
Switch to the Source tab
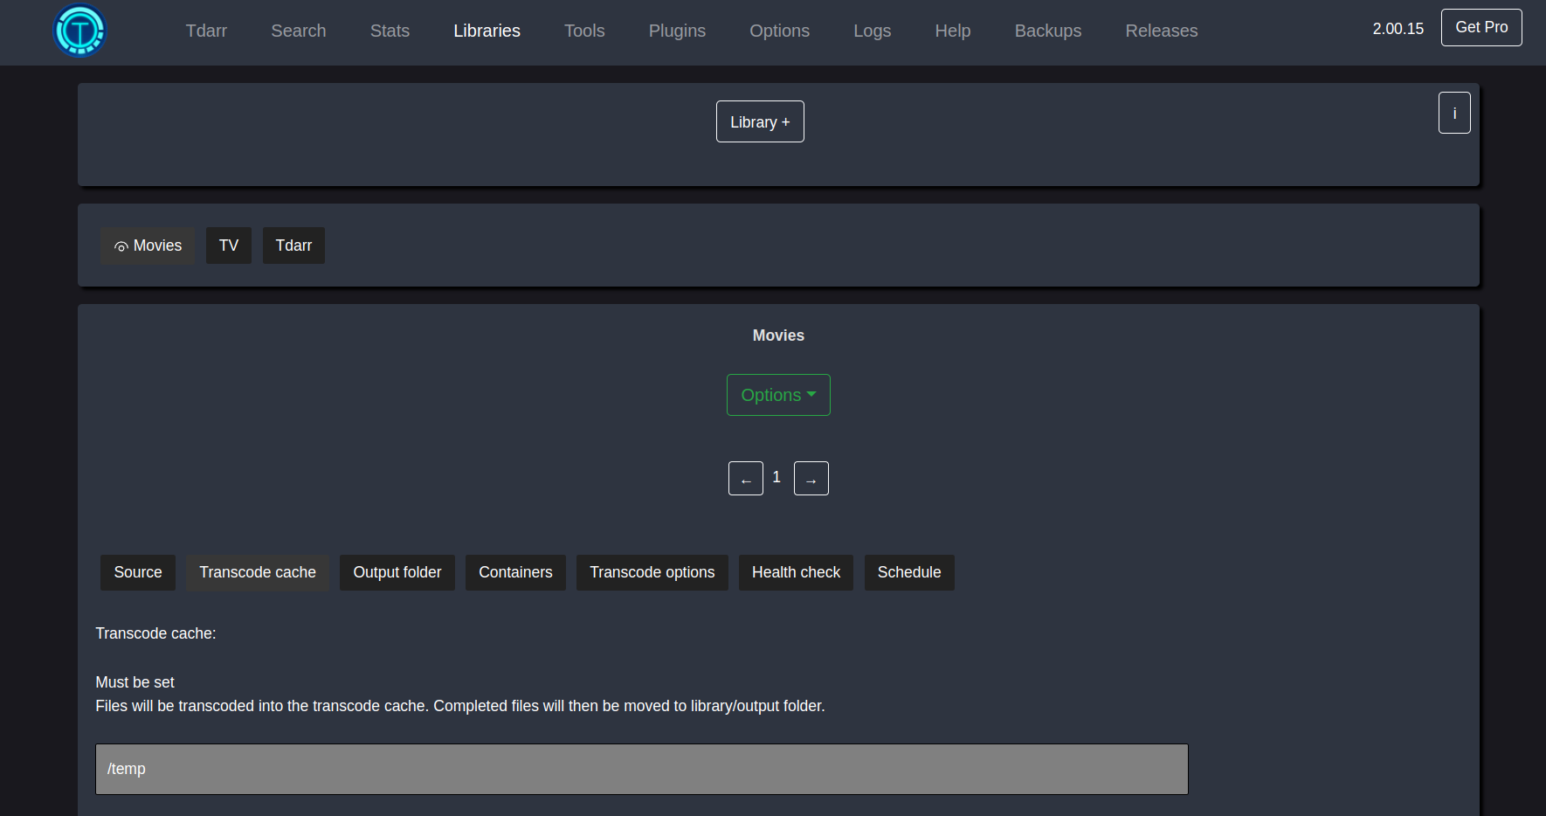pos(137,572)
